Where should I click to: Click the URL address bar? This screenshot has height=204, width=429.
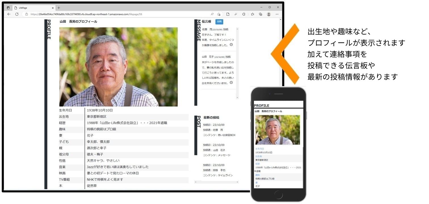(113, 14)
